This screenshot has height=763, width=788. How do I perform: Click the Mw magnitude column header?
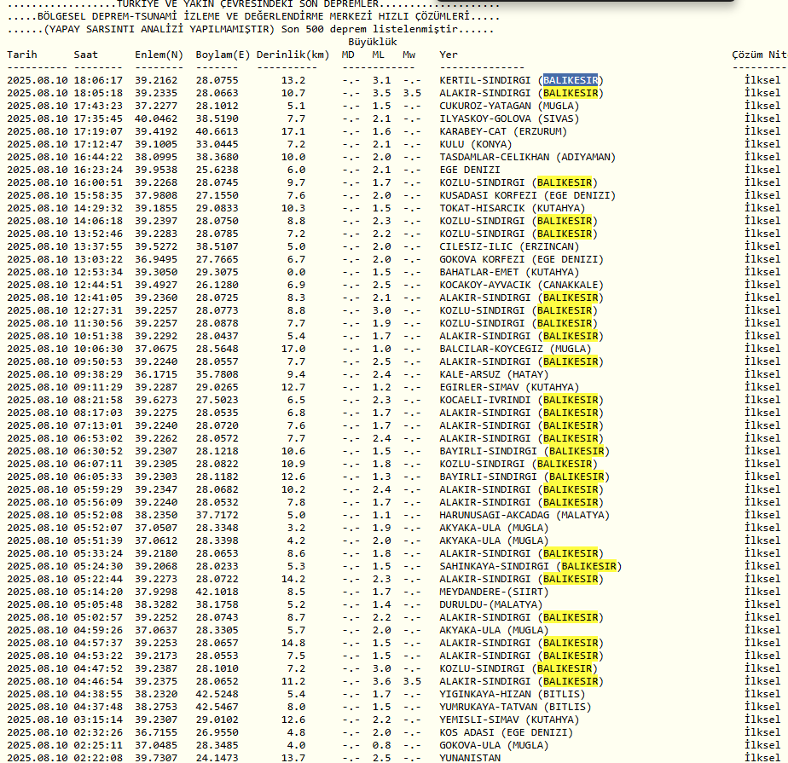pyautogui.click(x=408, y=55)
